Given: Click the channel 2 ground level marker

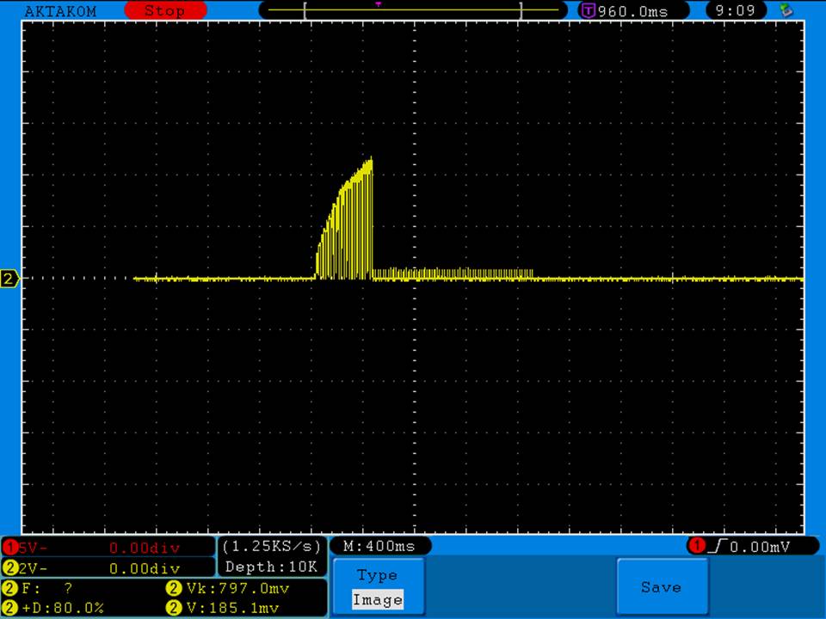Looking at the screenshot, I should click(10, 279).
